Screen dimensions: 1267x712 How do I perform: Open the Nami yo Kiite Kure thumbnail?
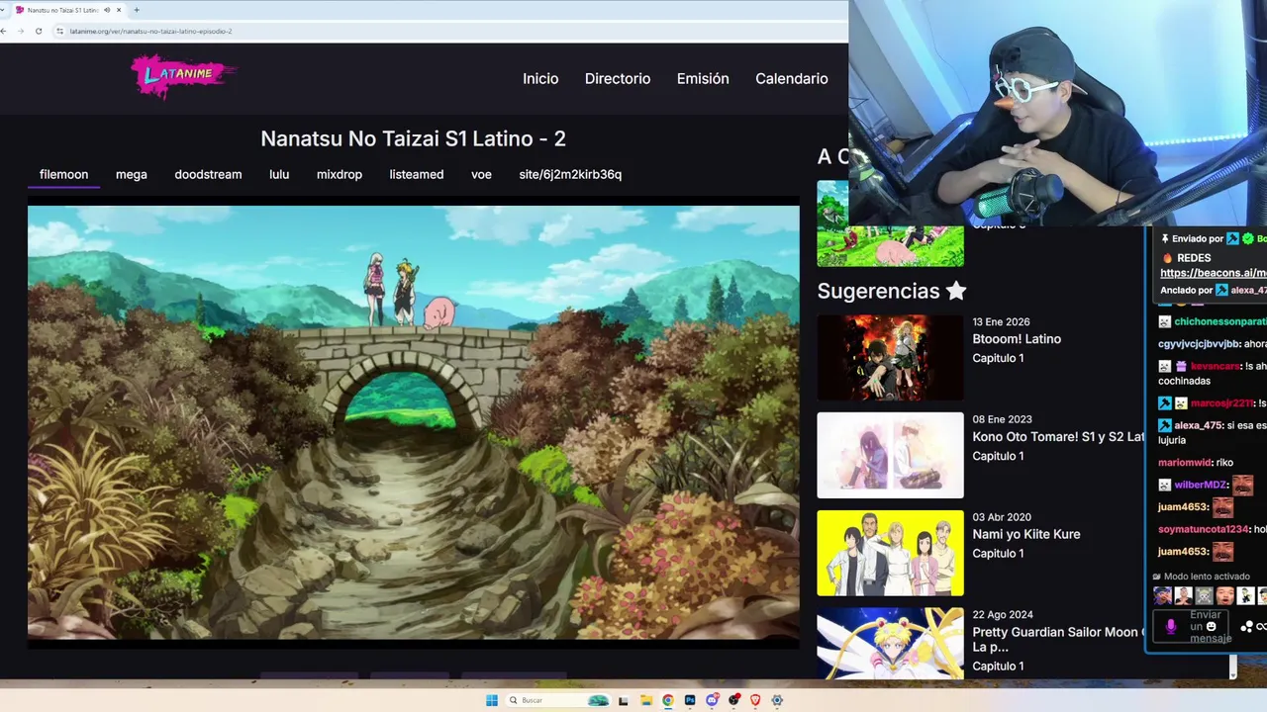click(x=890, y=553)
